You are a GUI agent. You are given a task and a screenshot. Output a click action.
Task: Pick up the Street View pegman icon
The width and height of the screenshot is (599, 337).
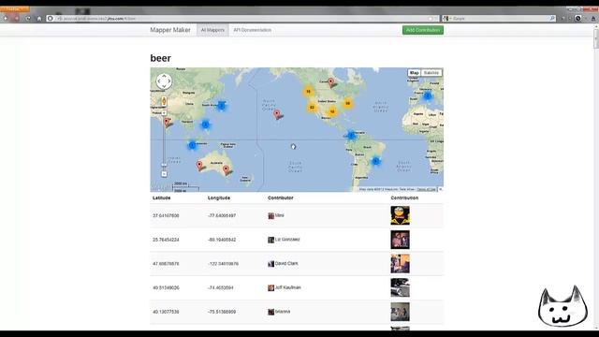tap(164, 101)
